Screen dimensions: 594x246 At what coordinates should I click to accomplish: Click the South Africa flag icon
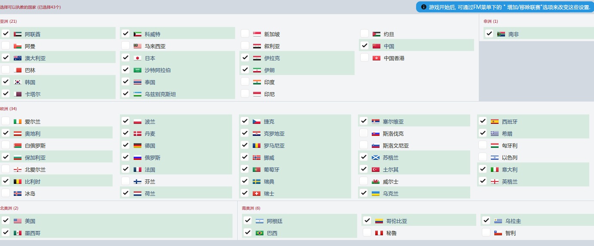point(501,34)
